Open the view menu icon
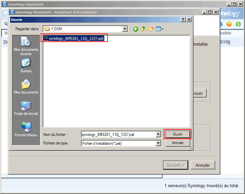245x194 pixels. coord(159,29)
